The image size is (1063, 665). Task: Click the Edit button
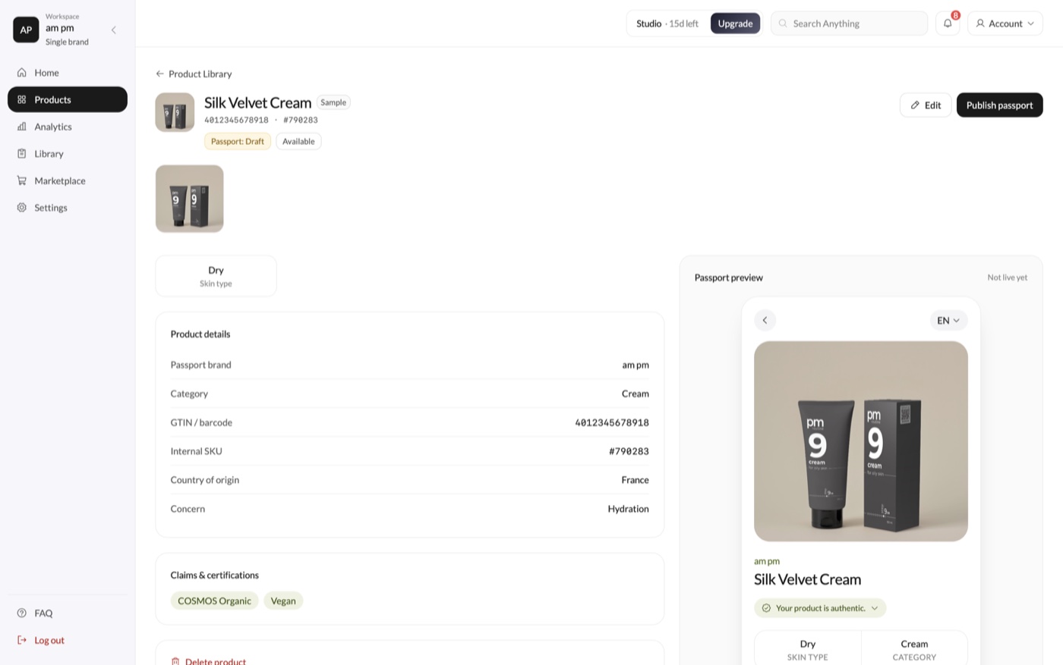pos(925,105)
